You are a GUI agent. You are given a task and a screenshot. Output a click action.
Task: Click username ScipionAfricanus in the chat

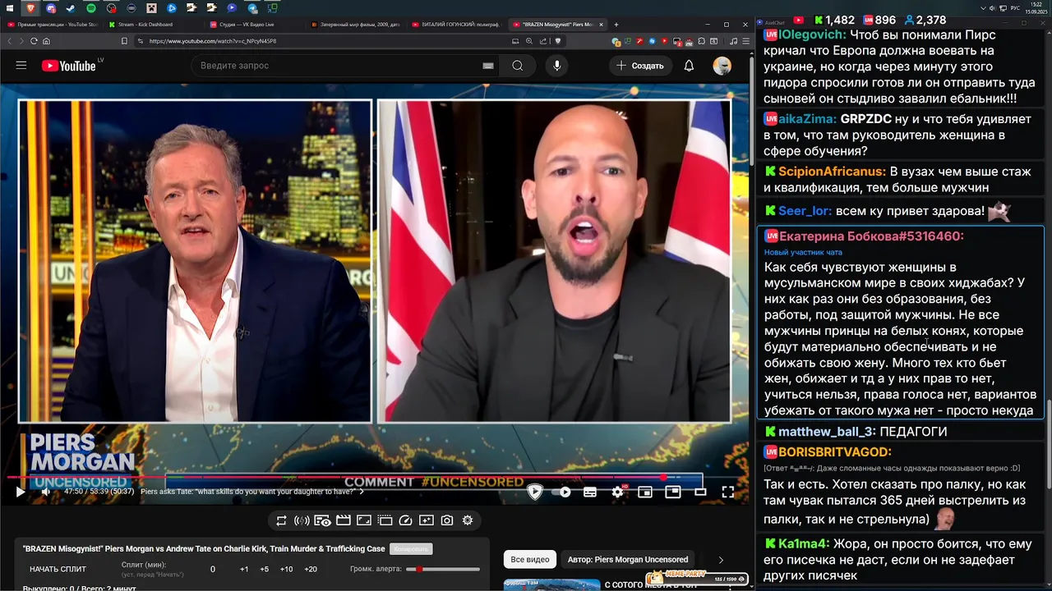(833, 172)
